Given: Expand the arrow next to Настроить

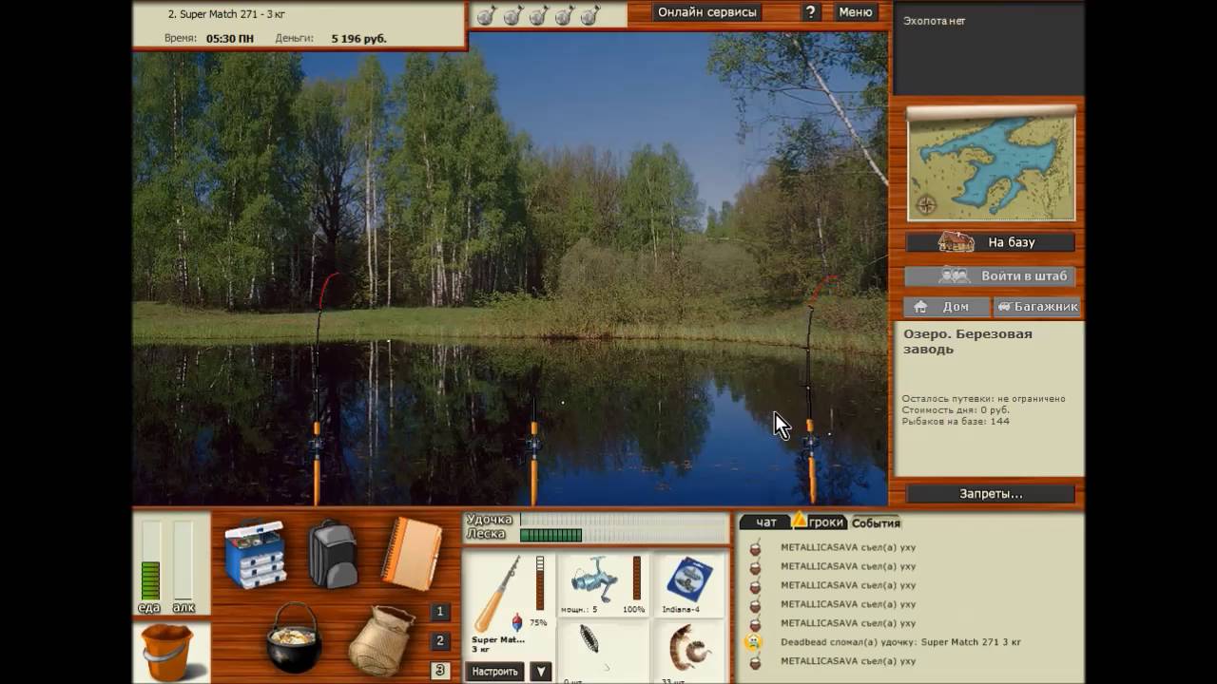Looking at the screenshot, I should coord(540,672).
